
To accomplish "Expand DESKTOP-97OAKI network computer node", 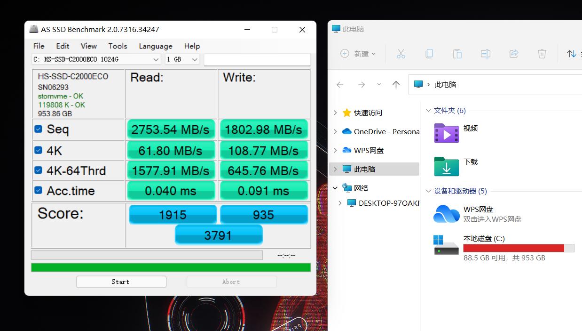I will coord(340,203).
